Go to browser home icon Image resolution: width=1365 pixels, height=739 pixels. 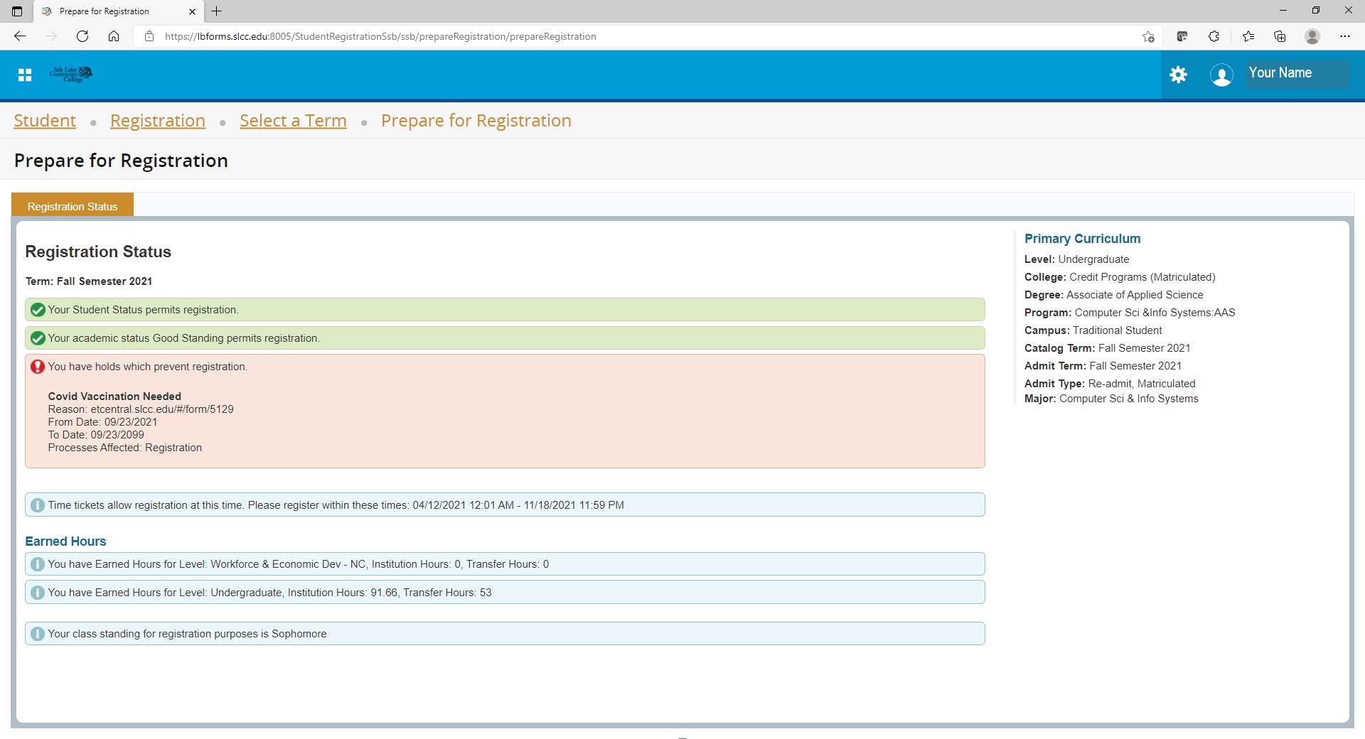[x=114, y=36]
